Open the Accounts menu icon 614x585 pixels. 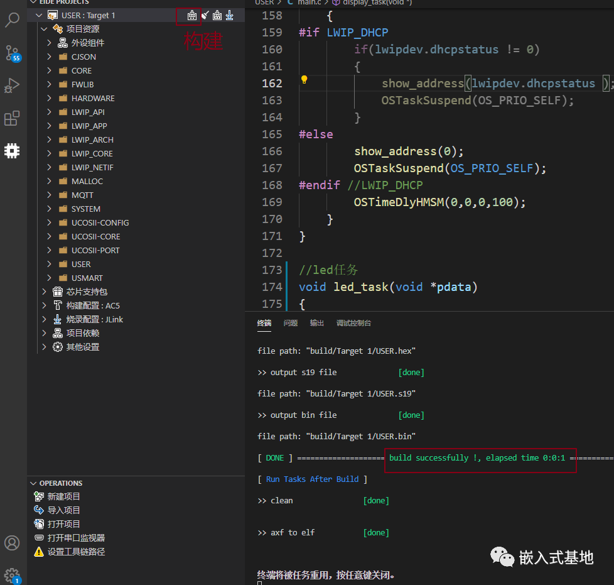[x=12, y=543]
